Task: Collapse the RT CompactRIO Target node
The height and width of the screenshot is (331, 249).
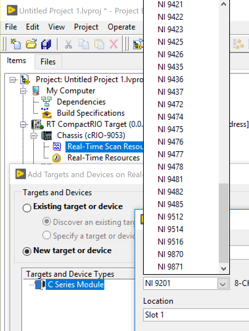Action: (23, 125)
